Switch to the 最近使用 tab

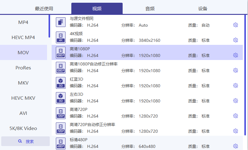[x=44, y=8]
